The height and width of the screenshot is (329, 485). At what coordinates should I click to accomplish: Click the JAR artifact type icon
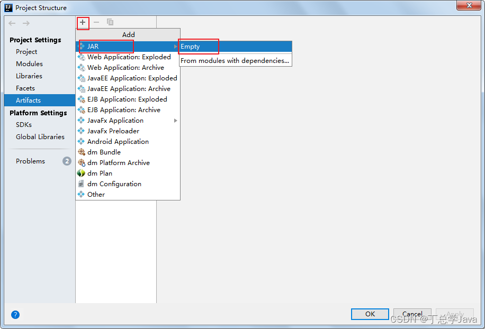tap(81, 47)
